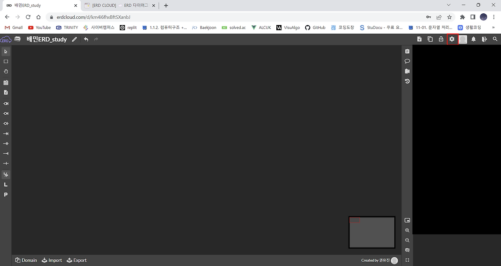Undo the last action
501x266 pixels.
coord(86,40)
